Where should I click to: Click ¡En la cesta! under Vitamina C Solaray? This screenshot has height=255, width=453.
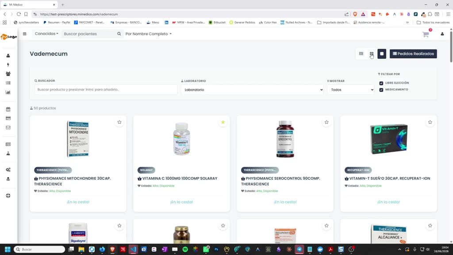point(181,202)
